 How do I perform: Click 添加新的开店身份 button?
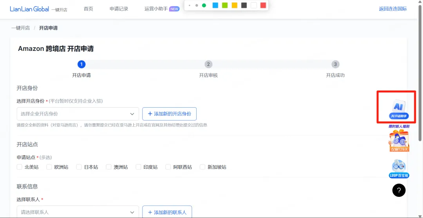click(170, 114)
